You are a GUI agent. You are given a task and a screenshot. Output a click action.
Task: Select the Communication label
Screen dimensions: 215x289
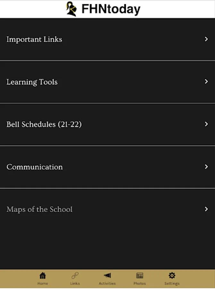[35, 167]
